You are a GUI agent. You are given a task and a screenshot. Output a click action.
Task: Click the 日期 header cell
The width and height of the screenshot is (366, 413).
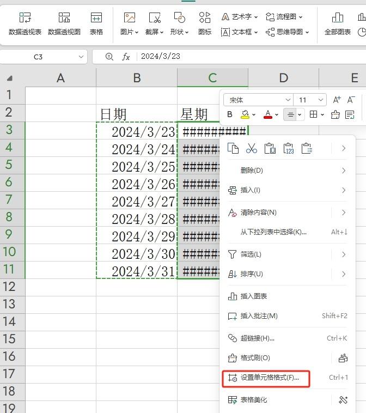tap(137, 113)
